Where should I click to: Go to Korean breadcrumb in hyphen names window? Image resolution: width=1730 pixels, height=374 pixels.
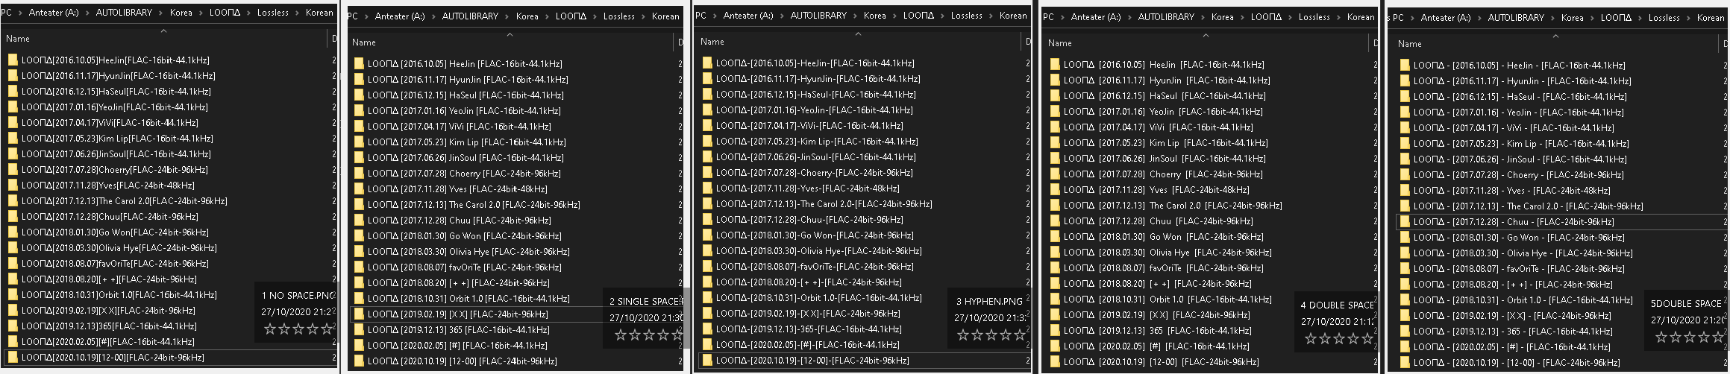1013,16
